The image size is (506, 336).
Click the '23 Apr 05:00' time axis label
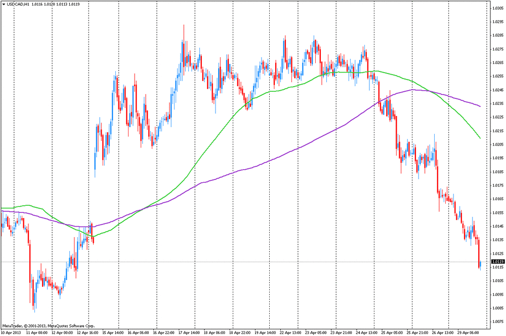pyautogui.click(x=316, y=332)
